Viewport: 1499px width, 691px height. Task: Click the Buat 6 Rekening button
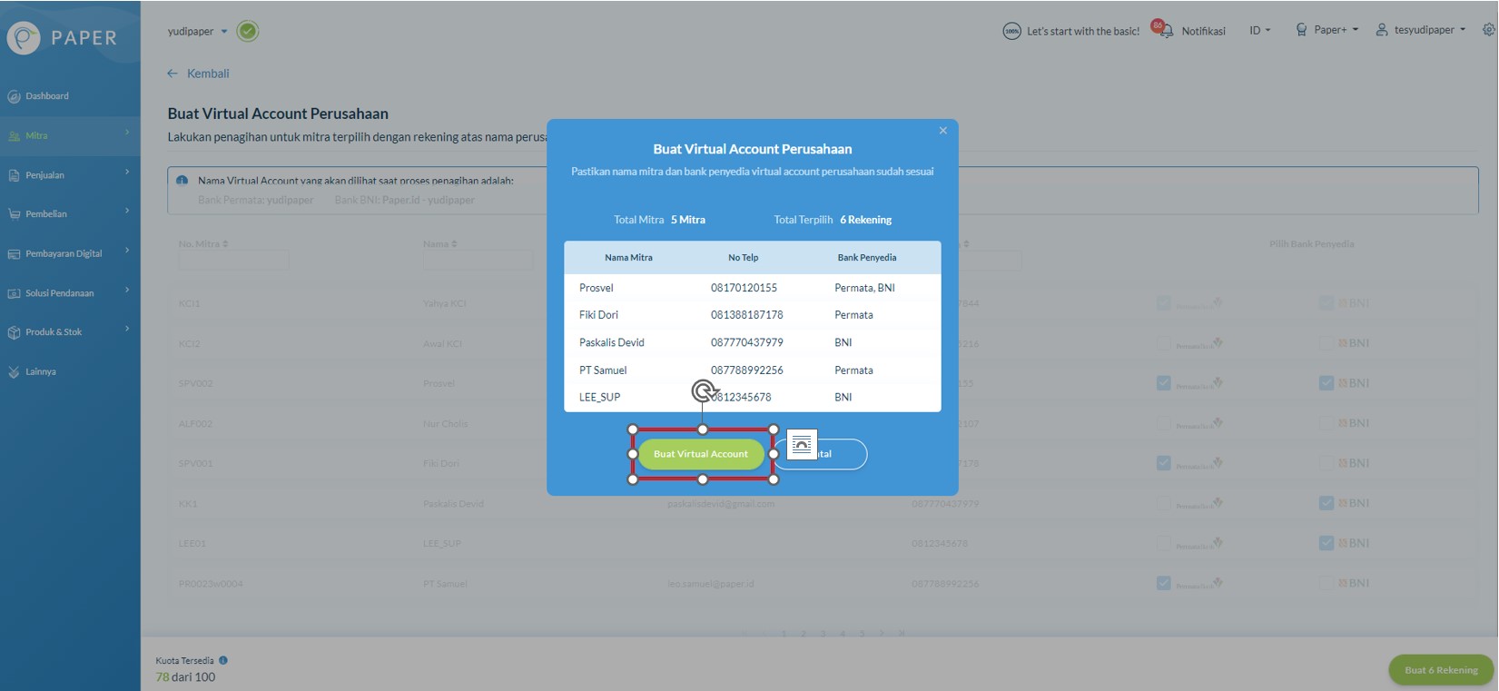1441,670
